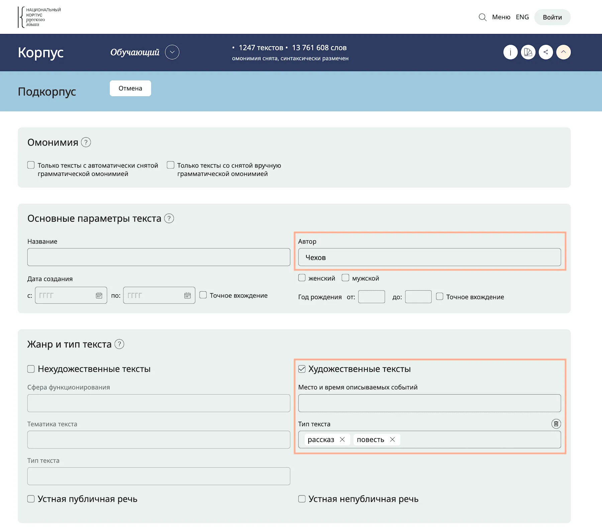Image resolution: width=602 pixels, height=532 pixels.
Task: Click the 'Обучающий' corpus name
Action: pyautogui.click(x=135, y=52)
